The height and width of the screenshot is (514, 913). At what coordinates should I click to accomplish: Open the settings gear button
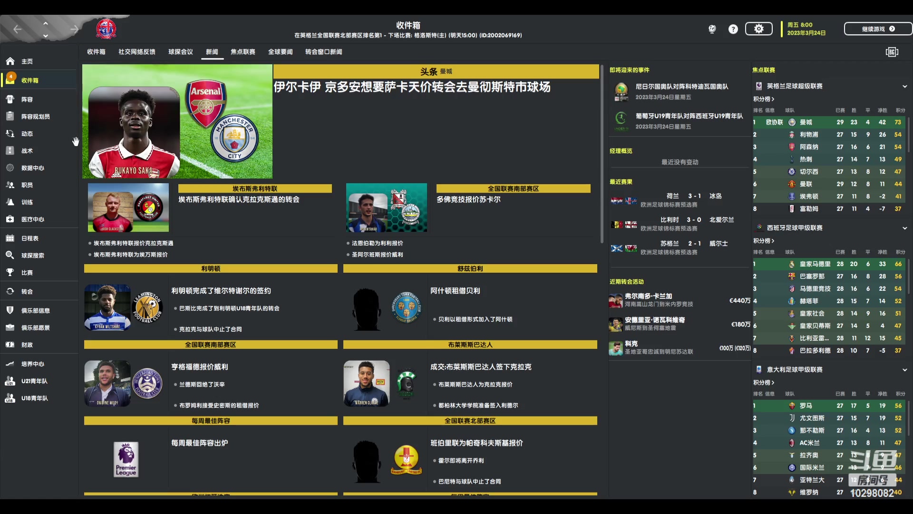point(759,29)
